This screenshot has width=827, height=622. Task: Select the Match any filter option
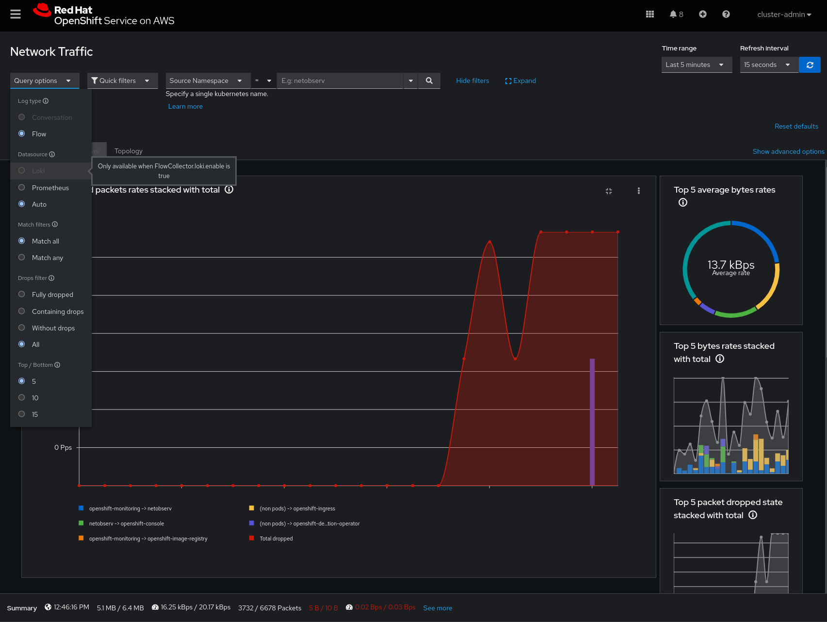pyautogui.click(x=22, y=258)
